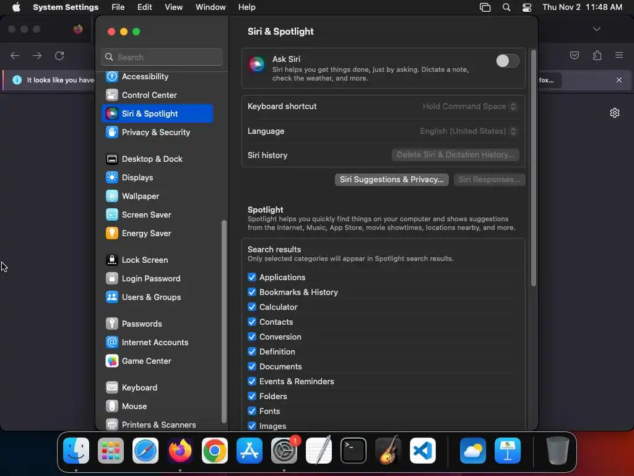
Task: Click the Game Center icon
Action: (x=112, y=361)
